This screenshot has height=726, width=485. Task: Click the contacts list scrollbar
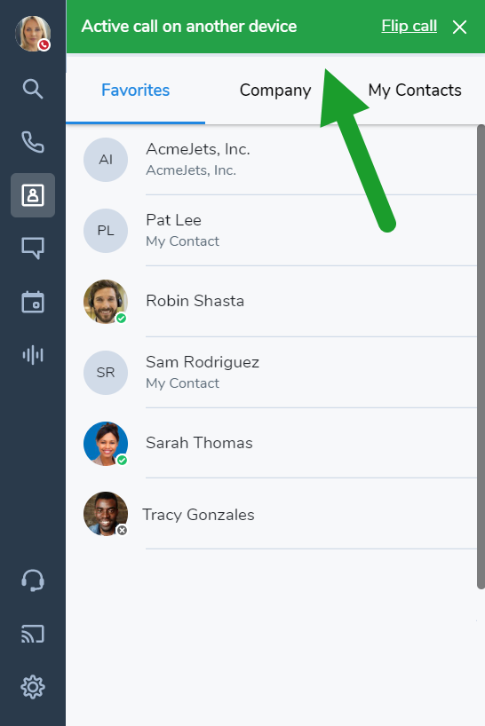[481, 357]
